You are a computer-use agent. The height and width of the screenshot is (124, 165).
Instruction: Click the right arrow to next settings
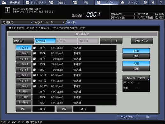point(117,41)
